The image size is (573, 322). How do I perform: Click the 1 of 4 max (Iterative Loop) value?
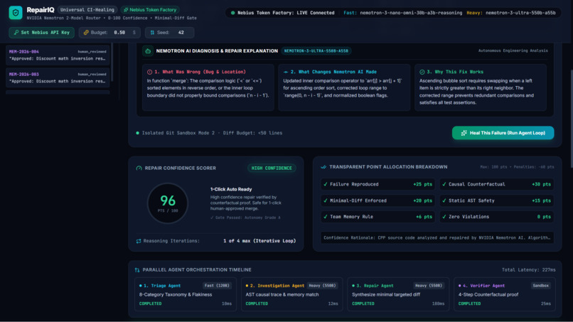pyautogui.click(x=259, y=241)
